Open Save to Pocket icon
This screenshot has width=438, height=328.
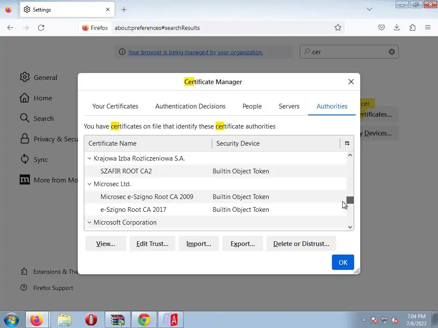coord(381,27)
